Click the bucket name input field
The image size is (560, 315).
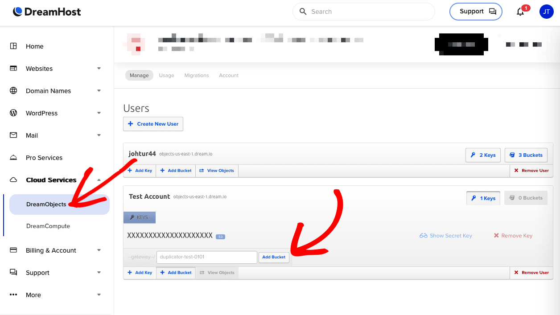click(207, 257)
